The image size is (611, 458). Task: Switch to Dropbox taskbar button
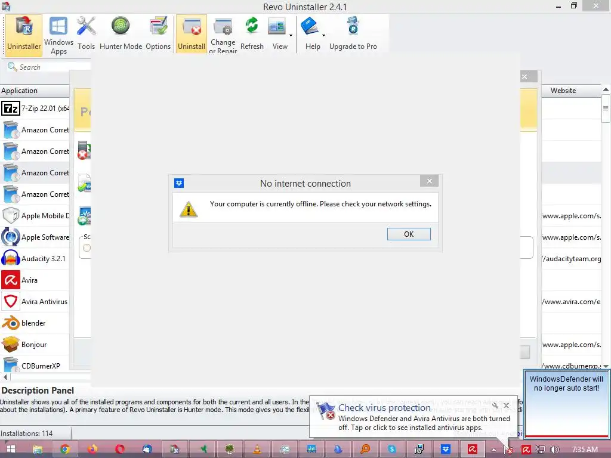445,449
